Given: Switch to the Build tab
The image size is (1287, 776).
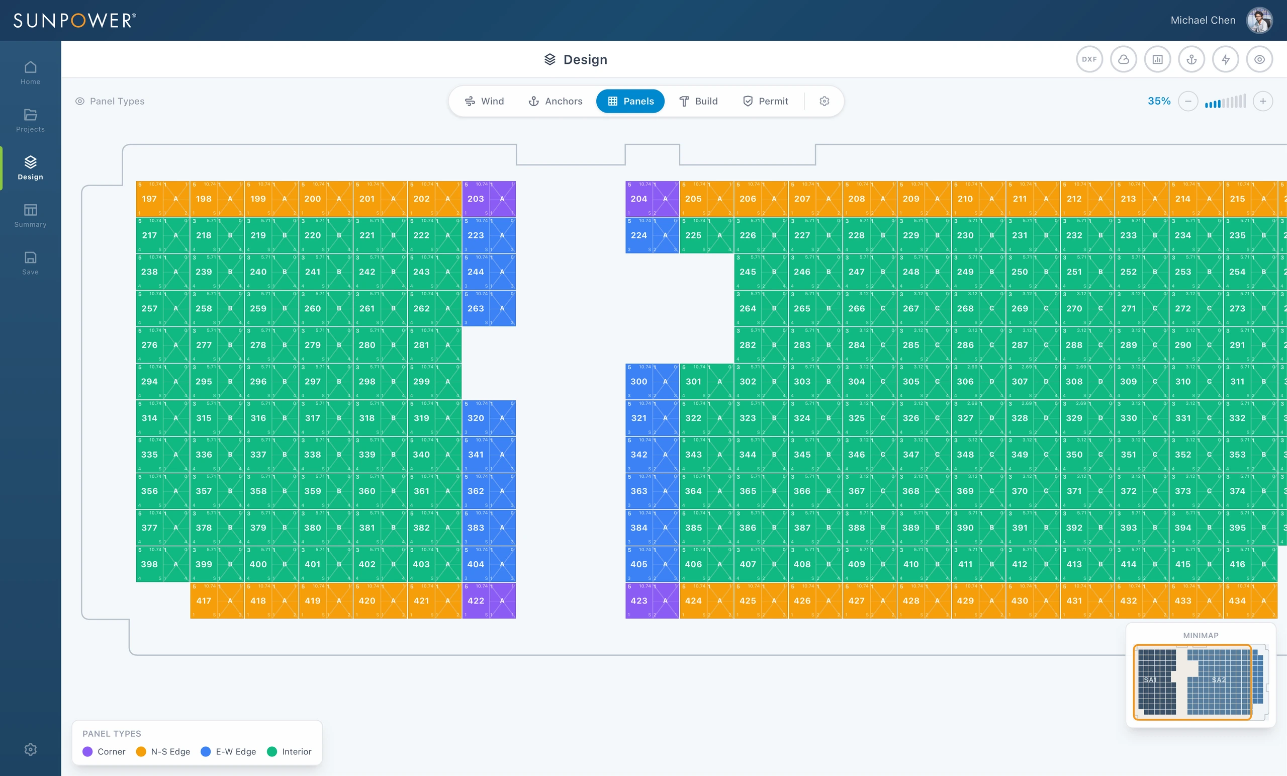Looking at the screenshot, I should (x=698, y=102).
